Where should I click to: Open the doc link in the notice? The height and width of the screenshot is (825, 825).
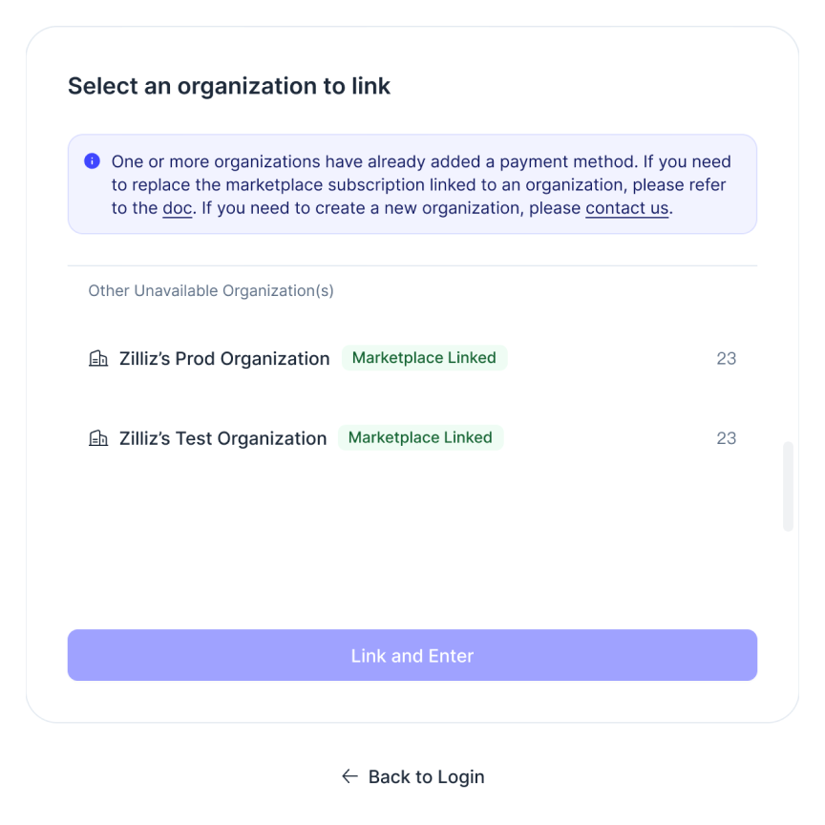point(177,208)
